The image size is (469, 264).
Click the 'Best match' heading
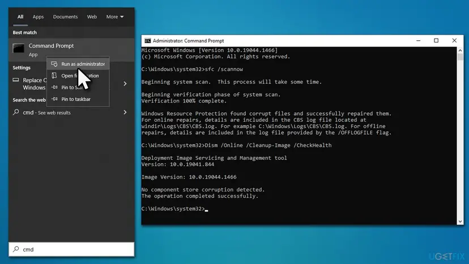point(24,32)
